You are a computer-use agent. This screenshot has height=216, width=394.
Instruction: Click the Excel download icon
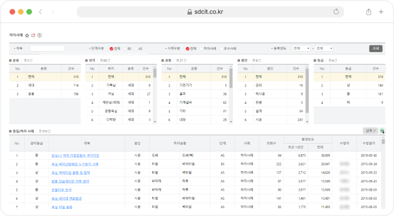382,131
